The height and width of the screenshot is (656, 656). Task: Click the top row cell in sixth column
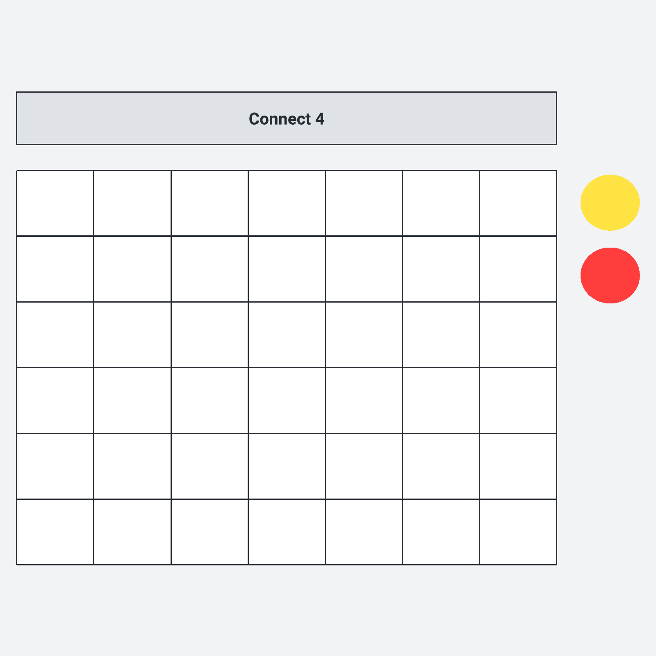pos(441,203)
